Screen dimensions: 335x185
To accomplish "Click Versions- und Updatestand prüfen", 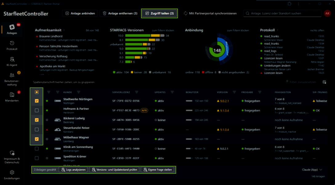I will 114,170.
